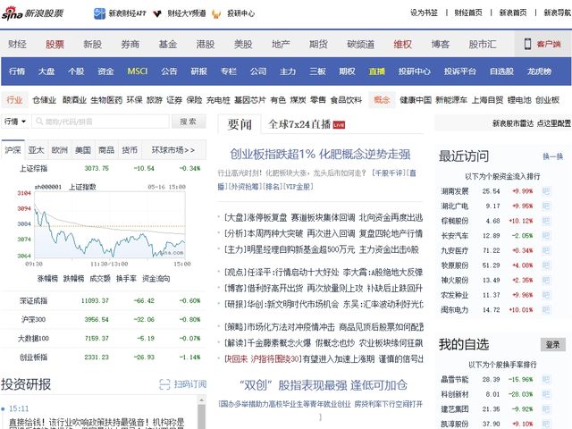Open the [观点]任泽平 news item

click(x=324, y=272)
